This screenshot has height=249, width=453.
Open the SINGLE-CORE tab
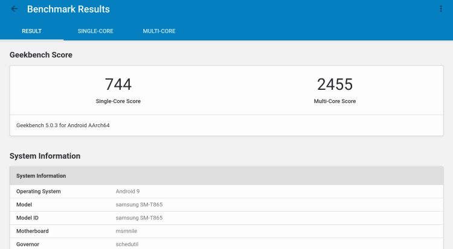tap(95, 31)
